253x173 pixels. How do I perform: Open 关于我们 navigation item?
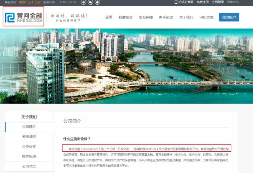coord(186,17)
